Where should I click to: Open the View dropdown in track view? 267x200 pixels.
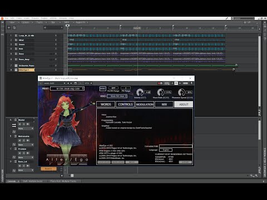(14, 22)
